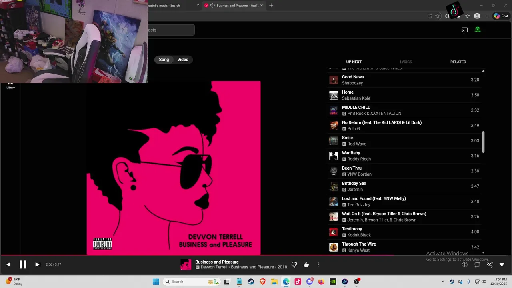Play War Baby by Roddy Ricch
Screen dimensions: 512x288
click(x=404, y=156)
